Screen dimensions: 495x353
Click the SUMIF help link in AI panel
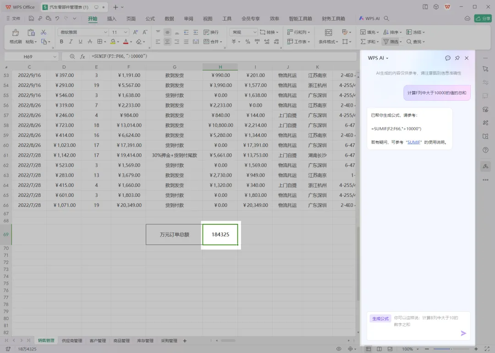click(x=414, y=142)
